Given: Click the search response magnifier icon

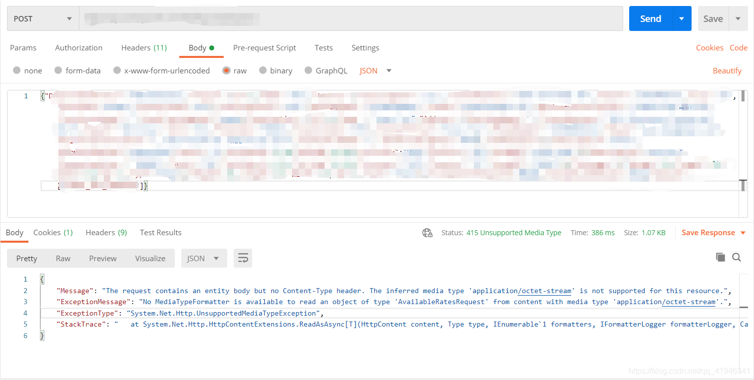Looking at the screenshot, I should coord(737,257).
